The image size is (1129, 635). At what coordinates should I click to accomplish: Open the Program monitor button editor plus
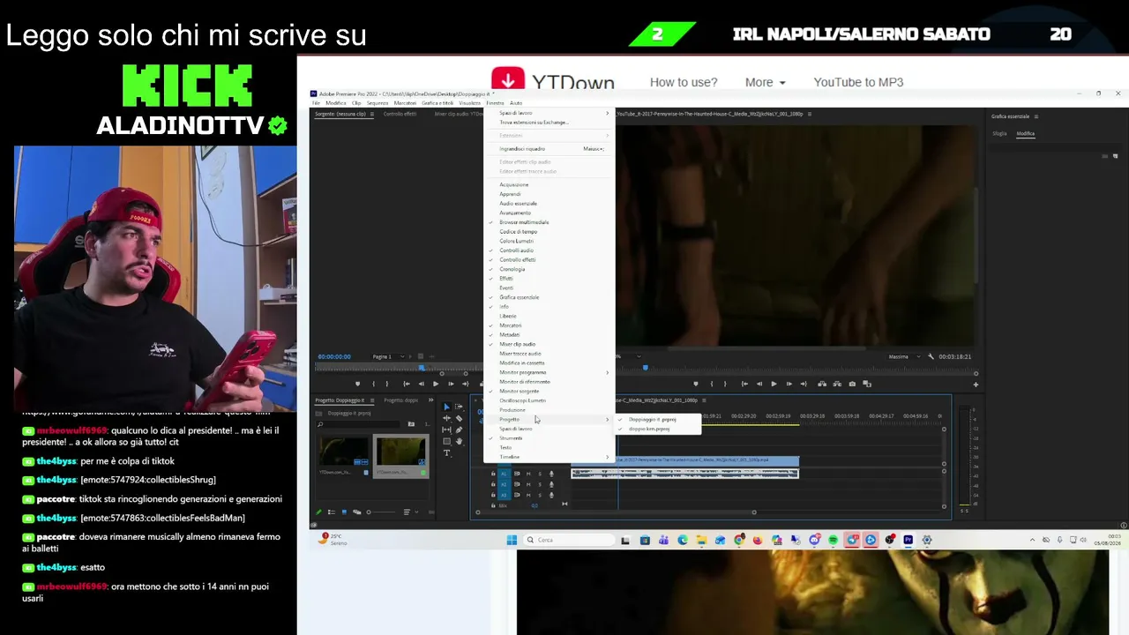coord(976,384)
